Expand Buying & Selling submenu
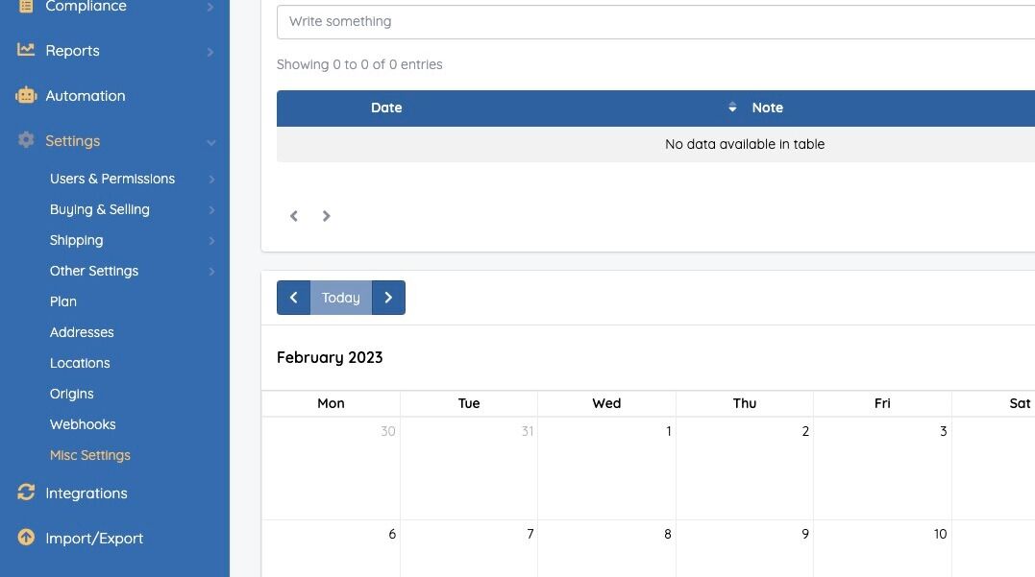The image size is (1035, 577). [x=210, y=210]
